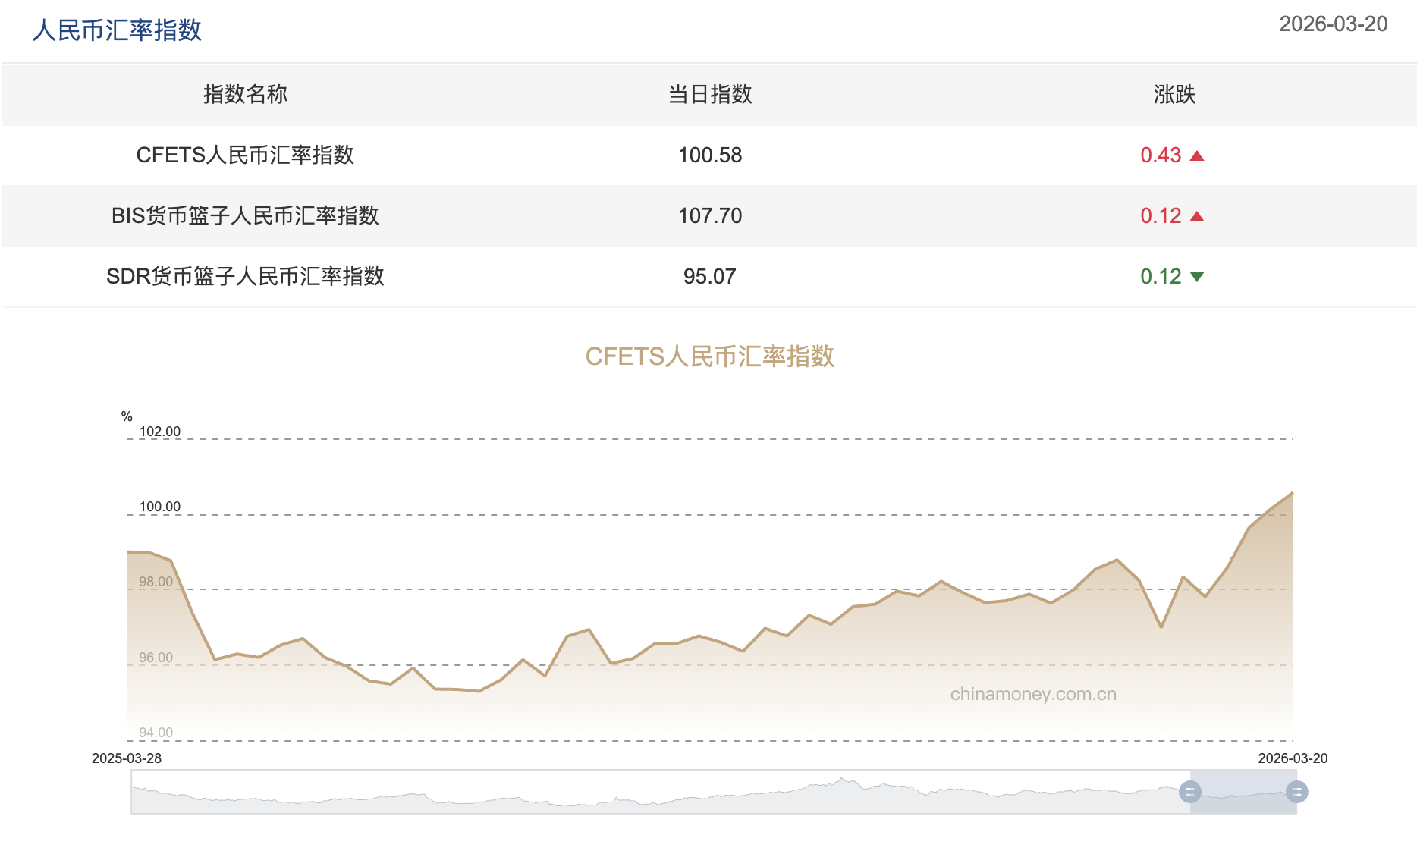Click the 指数名称 header cell
This screenshot has height=851, width=1417.
[x=244, y=95]
